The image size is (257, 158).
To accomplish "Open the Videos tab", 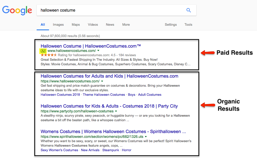I will [x=93, y=25].
